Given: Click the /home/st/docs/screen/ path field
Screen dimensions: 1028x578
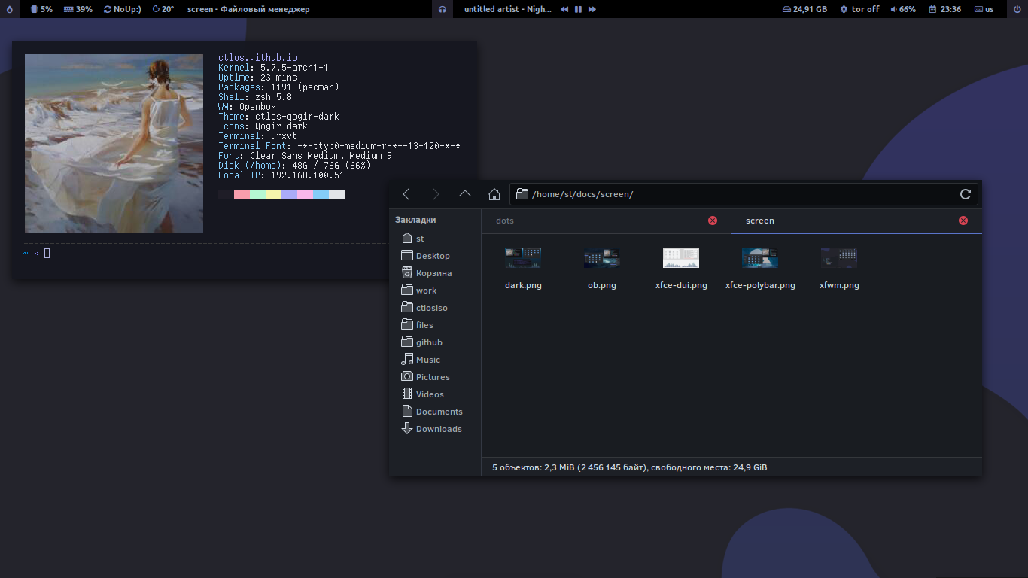Looking at the screenshot, I should [x=744, y=194].
